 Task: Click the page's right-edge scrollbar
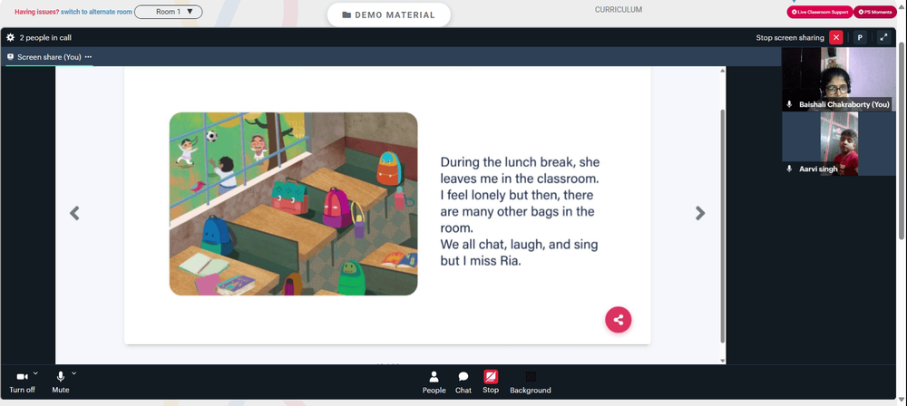click(902, 139)
